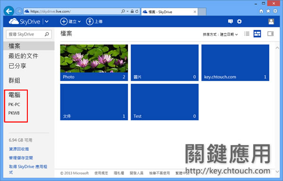Close the SkyDrive browser tab
283x181 pixels.
(x=195, y=12)
